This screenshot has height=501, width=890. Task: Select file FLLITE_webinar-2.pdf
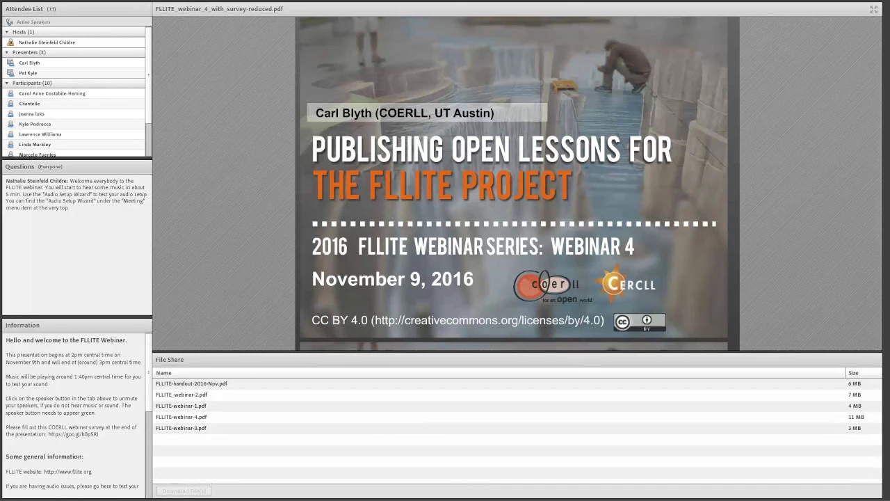pos(517,395)
